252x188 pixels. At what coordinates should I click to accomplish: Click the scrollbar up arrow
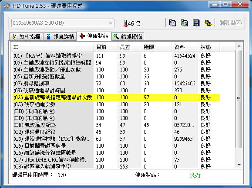point(239,46)
